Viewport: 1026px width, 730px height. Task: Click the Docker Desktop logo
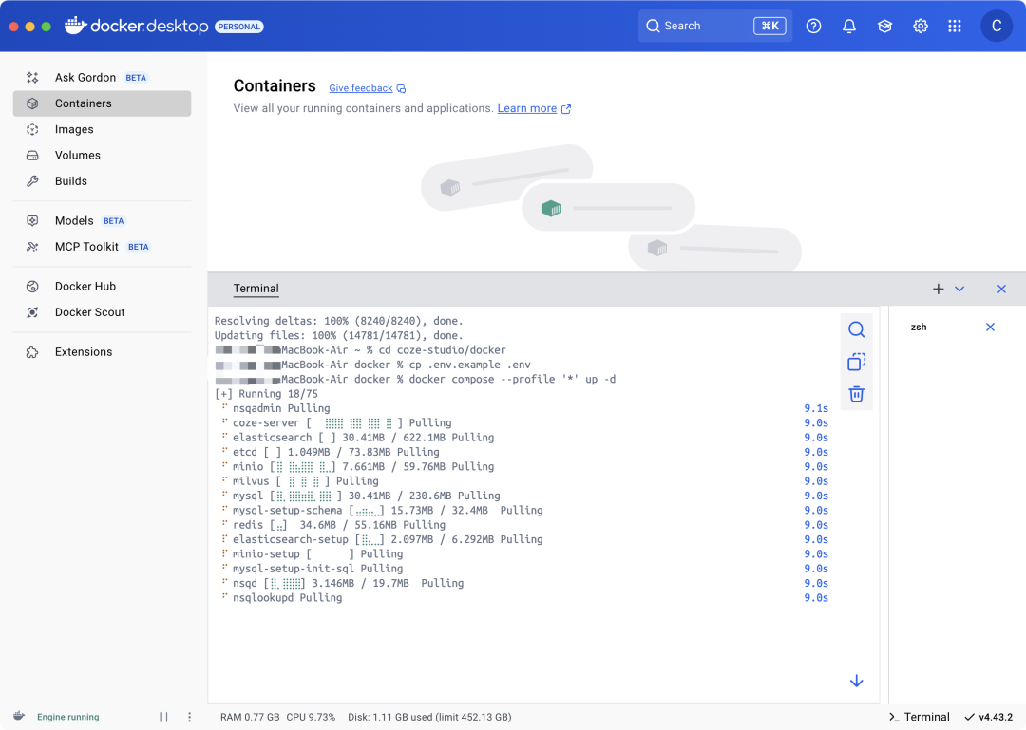point(137,27)
